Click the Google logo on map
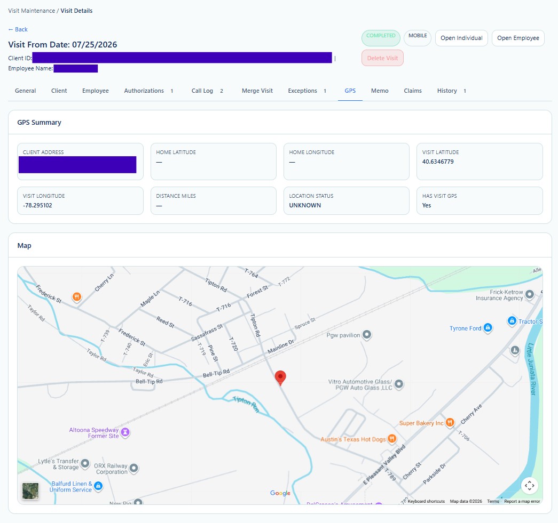 pyautogui.click(x=280, y=493)
